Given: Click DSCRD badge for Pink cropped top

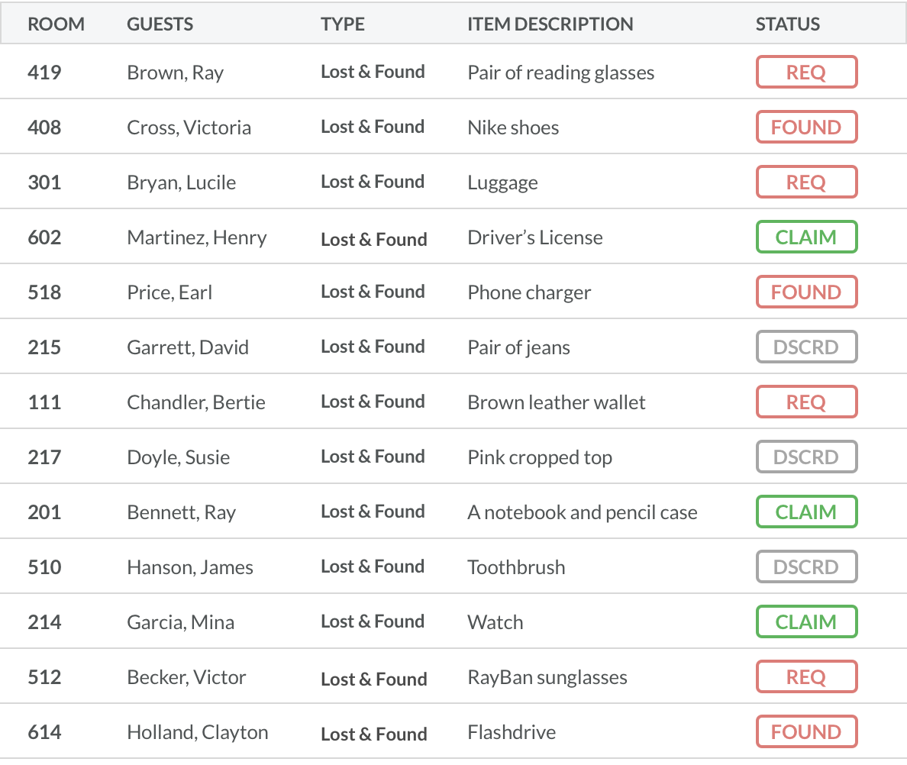Looking at the screenshot, I should pyautogui.click(x=806, y=457).
